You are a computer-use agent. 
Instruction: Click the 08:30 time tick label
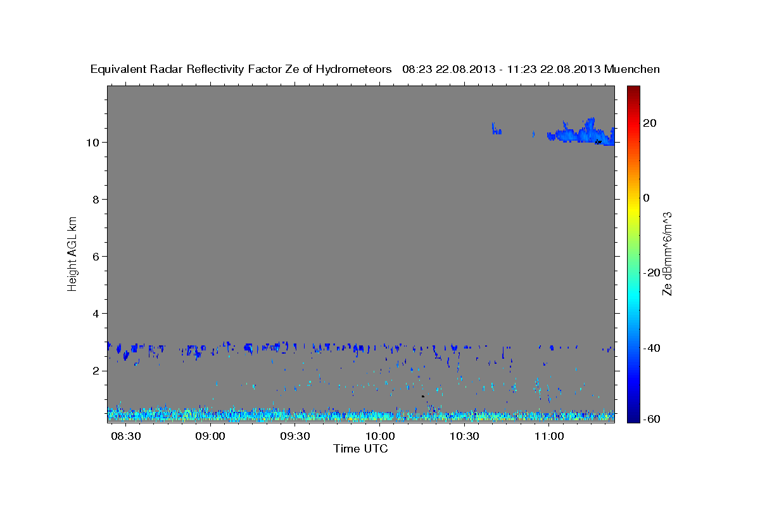pos(125,437)
